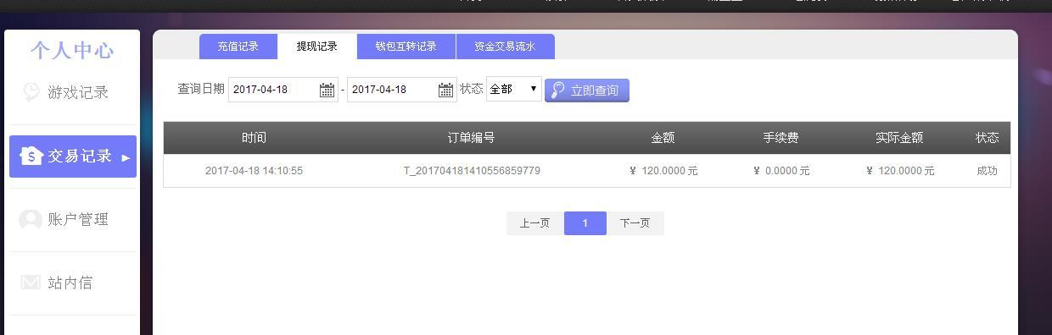Viewport: 1052px width, 335px height.
Task: Click the 站内信 envelope icon
Action: [31, 283]
